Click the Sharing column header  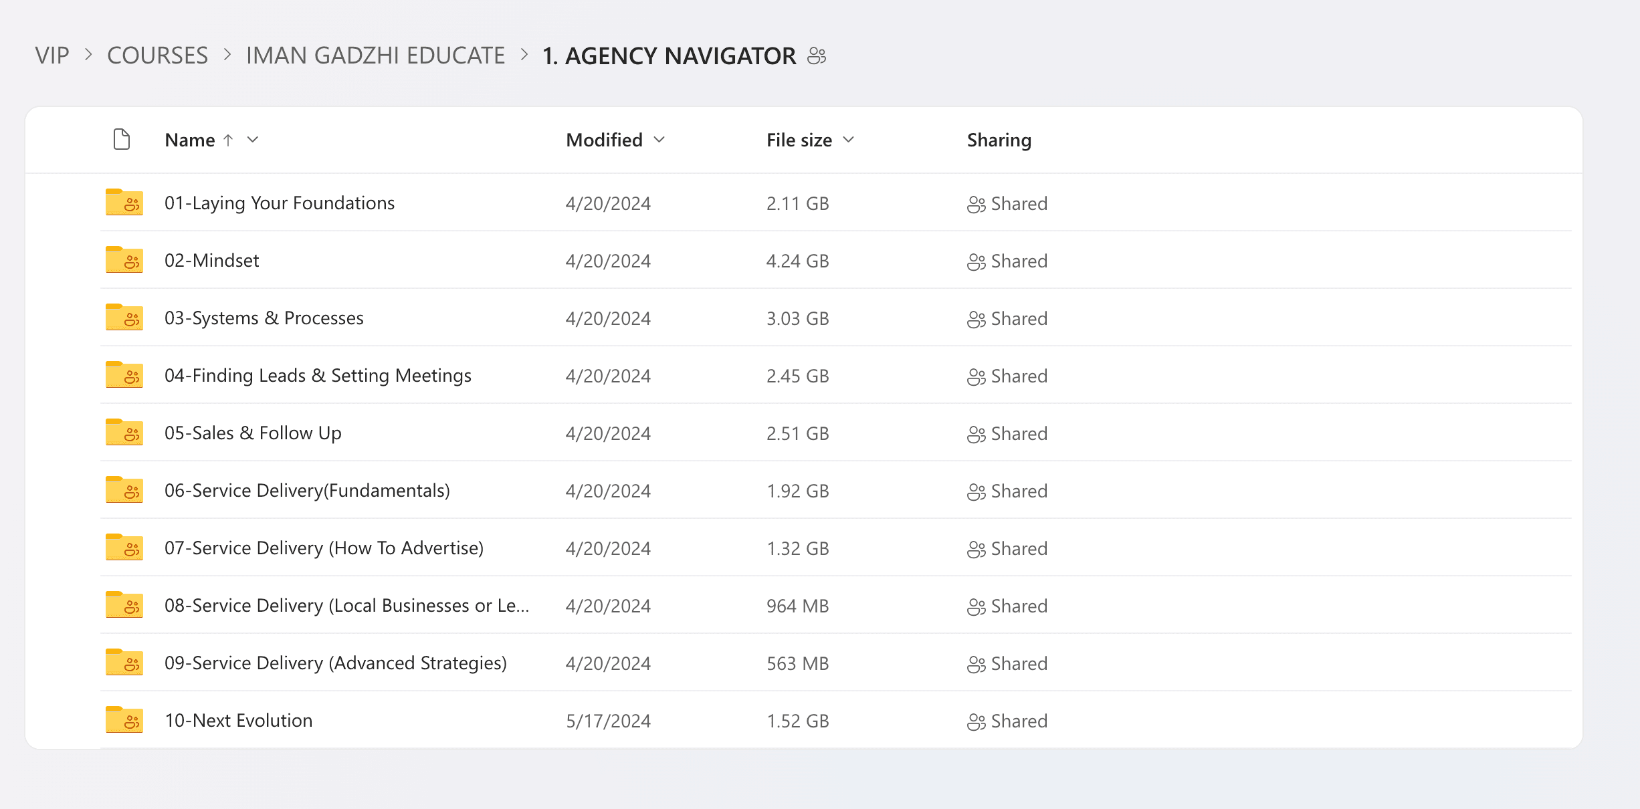tap(999, 140)
